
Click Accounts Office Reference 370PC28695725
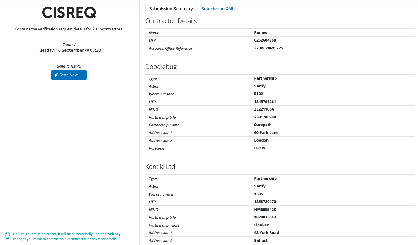[x=268, y=48]
